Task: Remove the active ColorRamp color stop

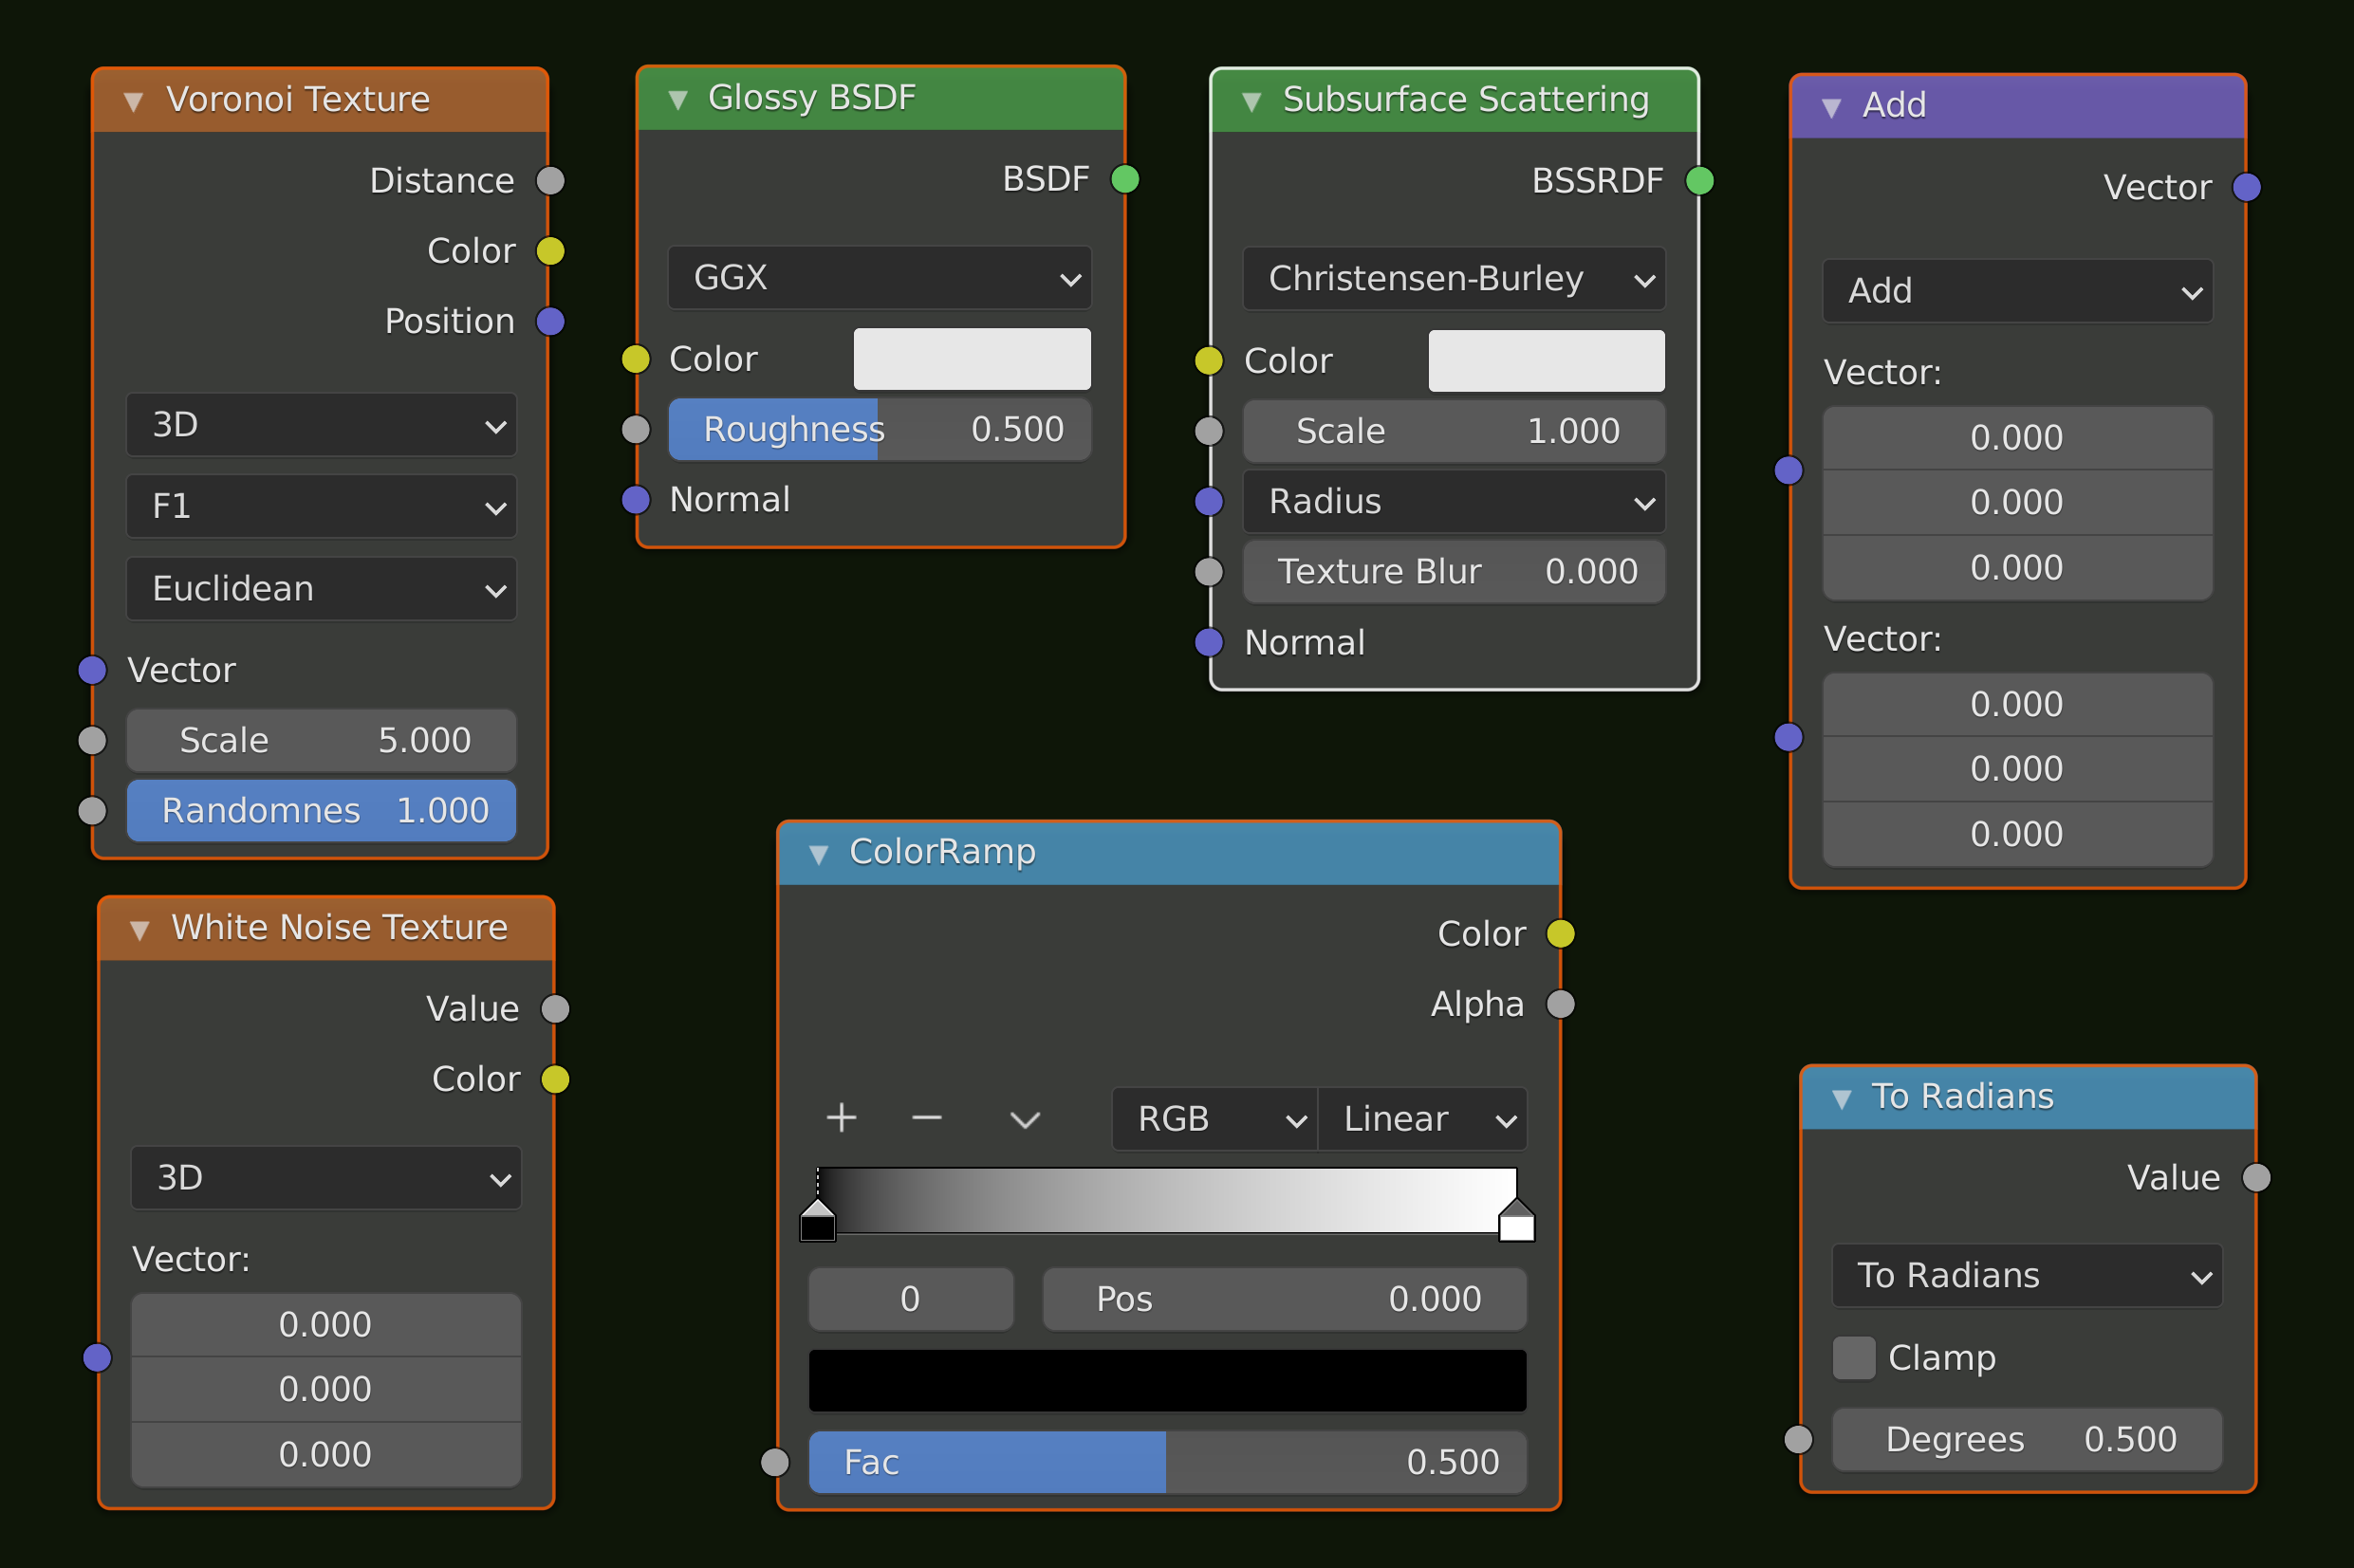Action: click(927, 1118)
